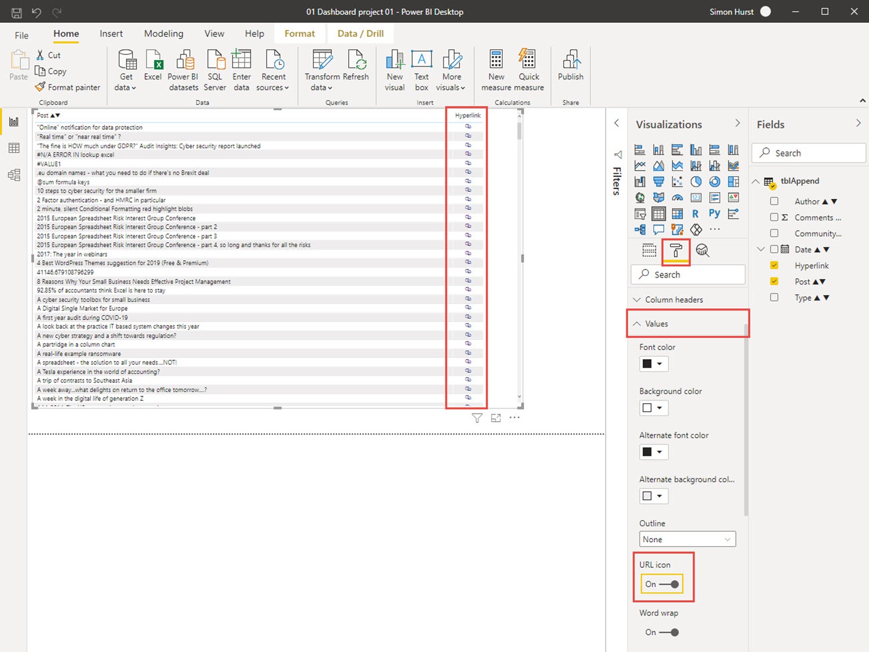This screenshot has width=869, height=652.
Task: Open the Format paintbrush pane icon
Action: (676, 250)
